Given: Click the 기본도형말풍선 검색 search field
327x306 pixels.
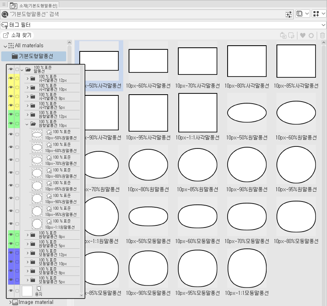Looking at the screenshot, I should [x=147, y=14].
